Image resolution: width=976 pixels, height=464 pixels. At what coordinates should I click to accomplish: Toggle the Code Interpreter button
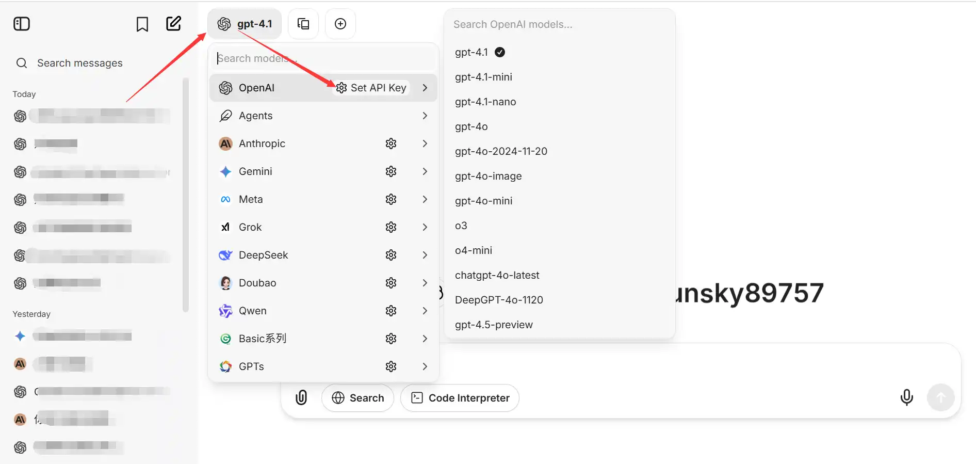pos(460,398)
